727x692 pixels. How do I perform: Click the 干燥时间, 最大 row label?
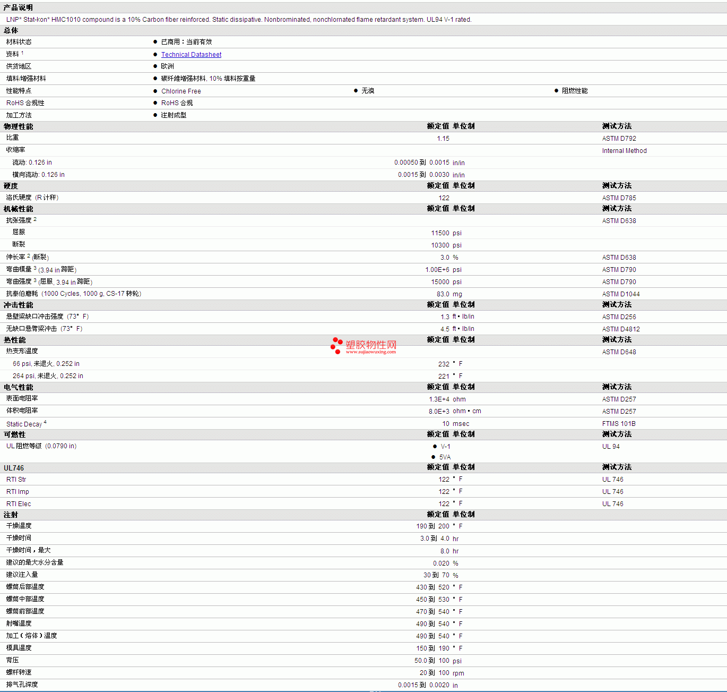click(28, 550)
